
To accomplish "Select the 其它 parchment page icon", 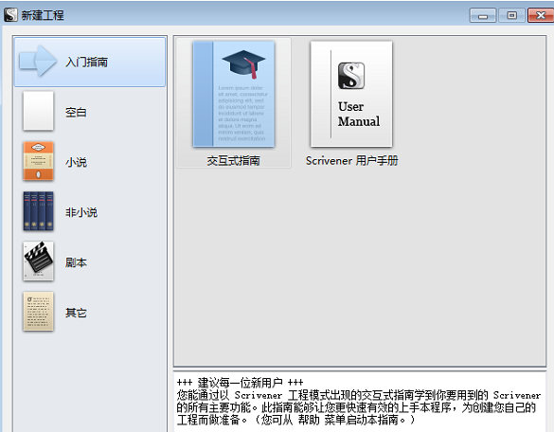I will coord(38,312).
